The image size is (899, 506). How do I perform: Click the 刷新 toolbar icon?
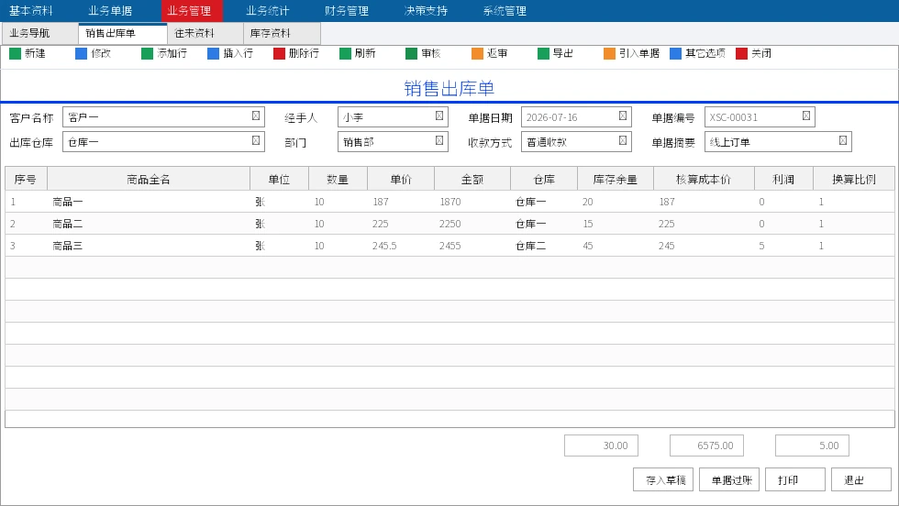(x=345, y=53)
